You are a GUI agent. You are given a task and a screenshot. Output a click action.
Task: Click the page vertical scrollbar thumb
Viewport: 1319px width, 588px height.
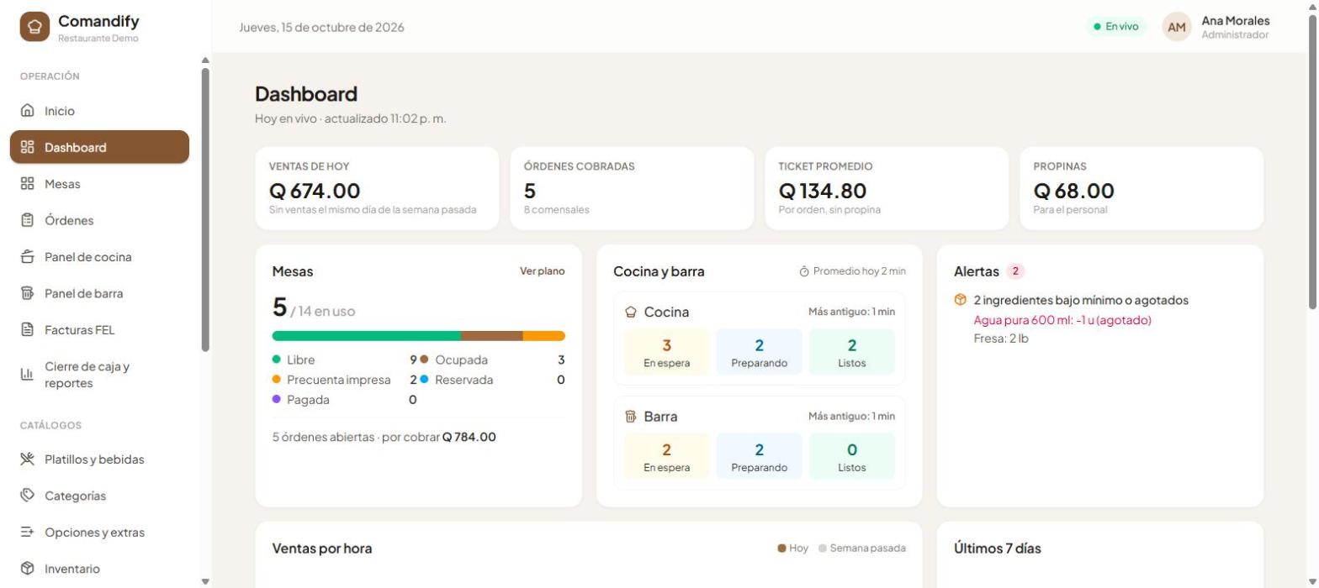[1313, 162]
